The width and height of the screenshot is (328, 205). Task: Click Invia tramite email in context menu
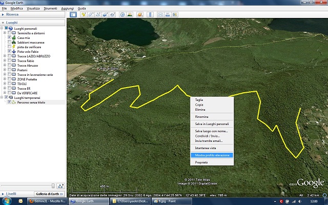pos(212,141)
